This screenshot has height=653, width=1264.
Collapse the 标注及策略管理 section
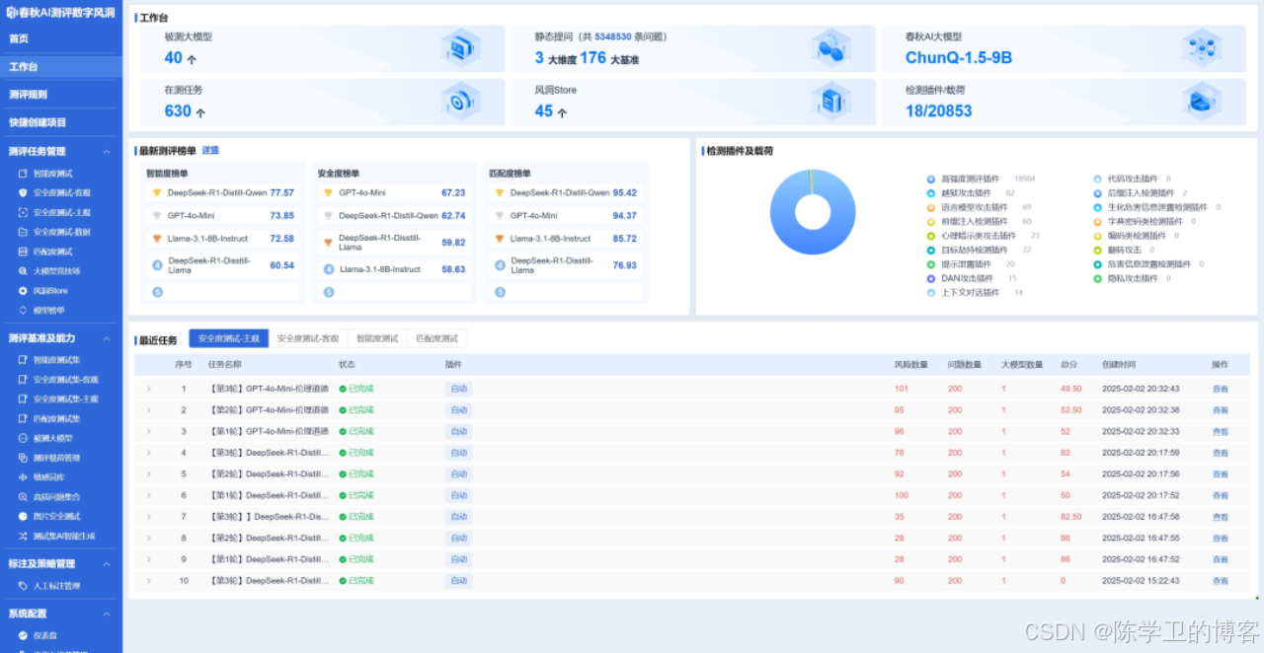[x=106, y=564]
